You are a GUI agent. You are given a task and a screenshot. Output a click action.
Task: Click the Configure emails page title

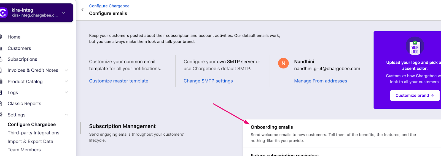click(108, 13)
